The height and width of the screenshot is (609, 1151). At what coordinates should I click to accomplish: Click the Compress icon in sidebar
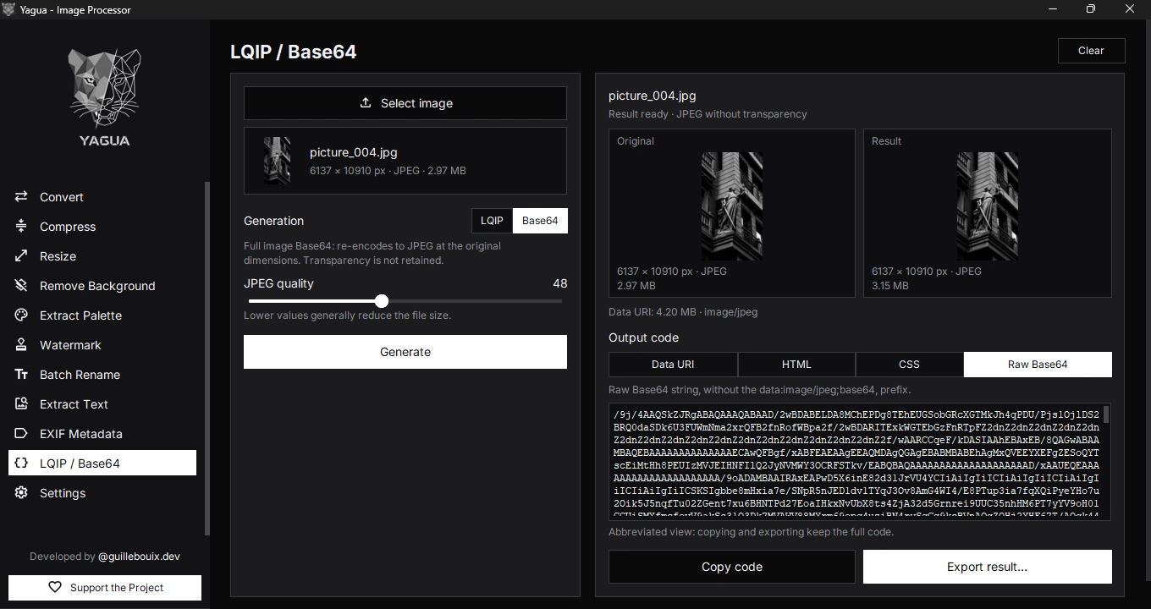(21, 227)
